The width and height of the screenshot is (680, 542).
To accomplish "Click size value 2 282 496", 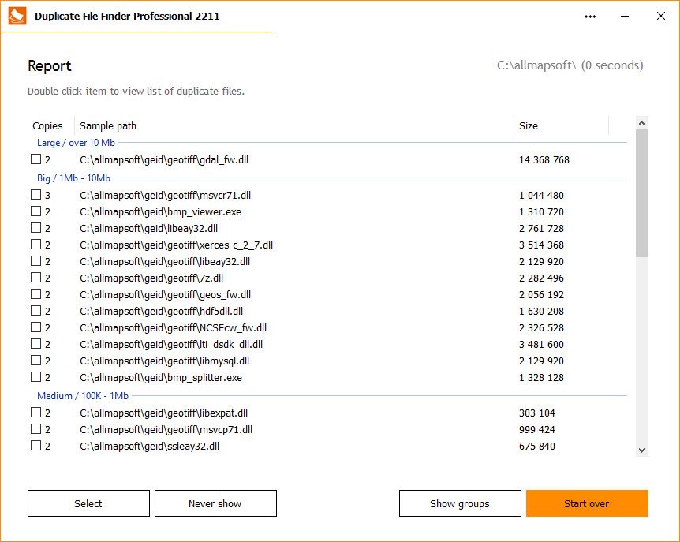I will (x=542, y=278).
